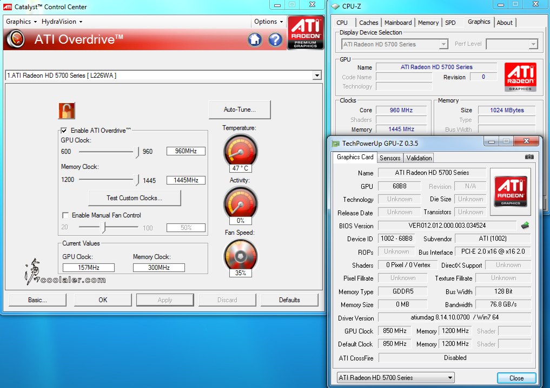
Task: Click the GPU-Z screenshot camera icon
Action: [529, 156]
